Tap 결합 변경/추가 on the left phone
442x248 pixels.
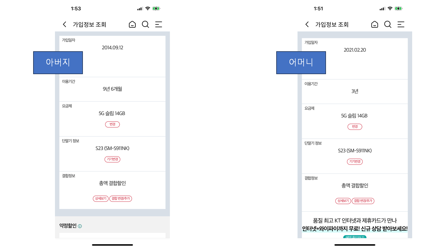point(121,198)
